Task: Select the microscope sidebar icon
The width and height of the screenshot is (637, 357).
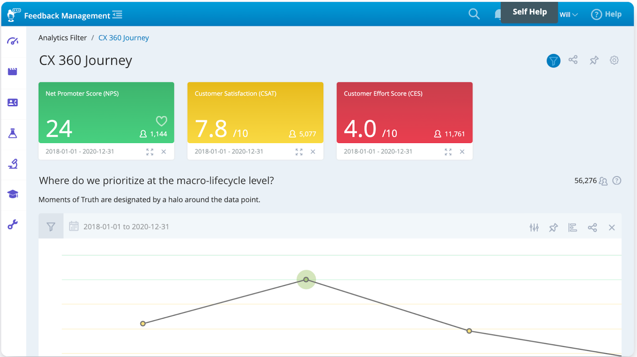Action: 13,164
